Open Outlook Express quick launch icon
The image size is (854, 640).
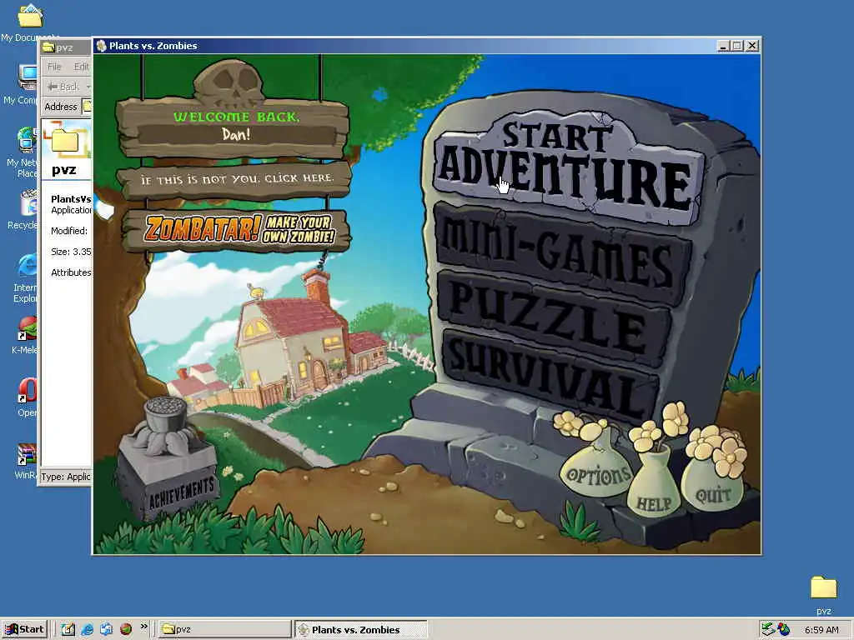(106, 629)
